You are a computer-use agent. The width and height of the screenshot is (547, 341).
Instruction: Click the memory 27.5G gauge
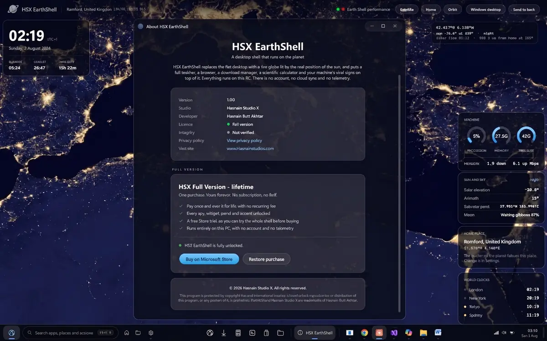coord(501,136)
